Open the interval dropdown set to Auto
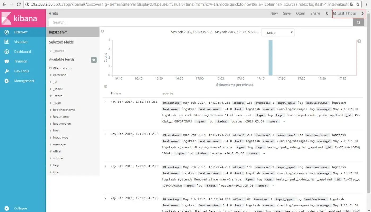The image size is (371, 212). [x=278, y=33]
